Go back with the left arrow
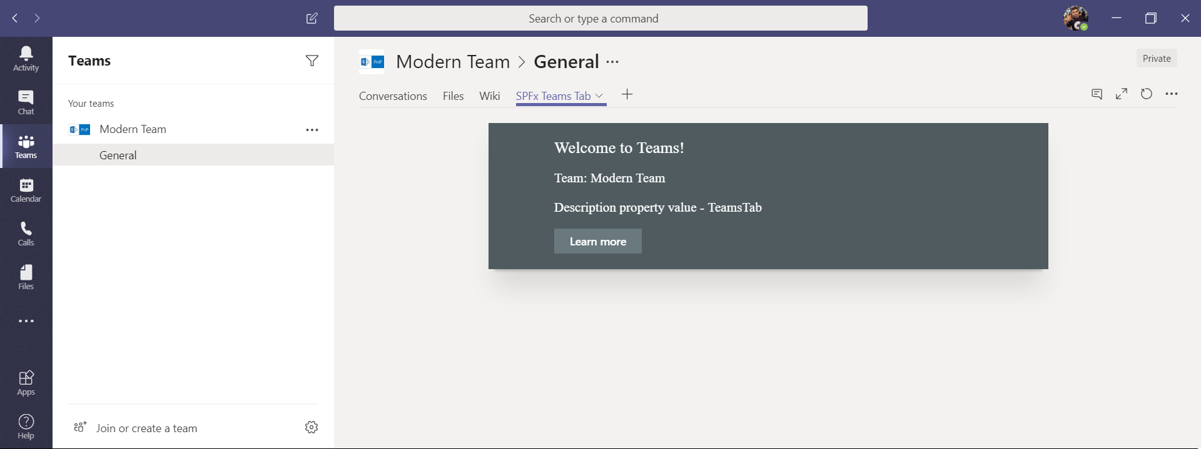Viewport: 1201px width, 449px height. 15,18
